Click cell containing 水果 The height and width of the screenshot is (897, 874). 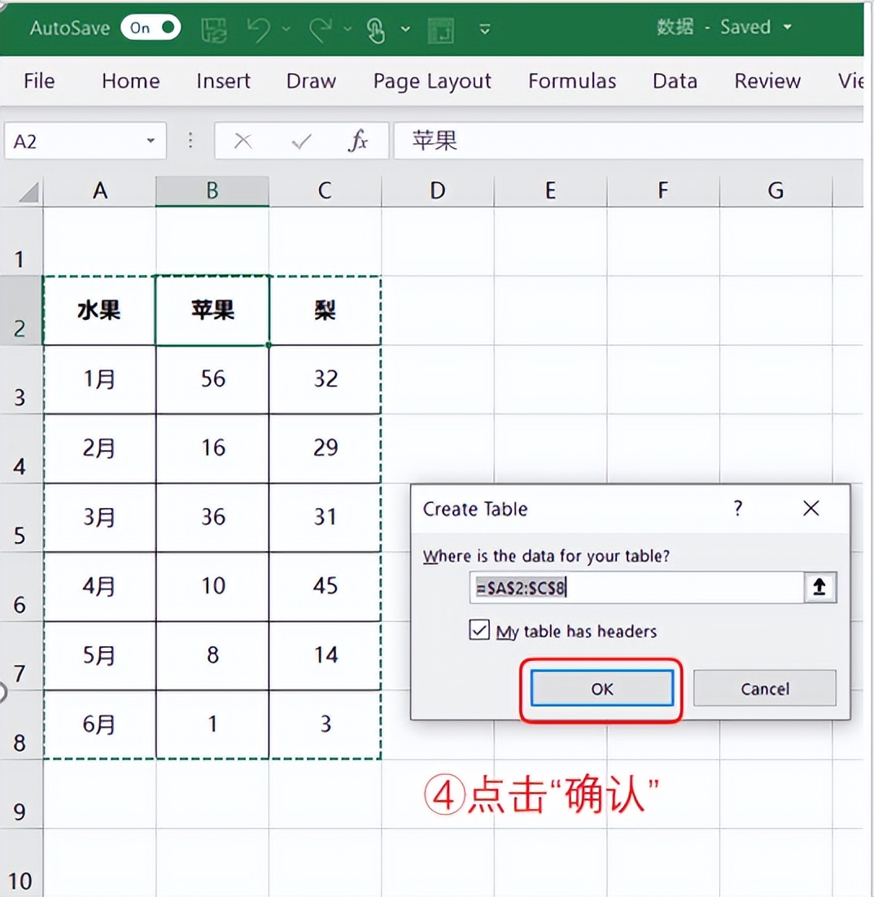99,311
